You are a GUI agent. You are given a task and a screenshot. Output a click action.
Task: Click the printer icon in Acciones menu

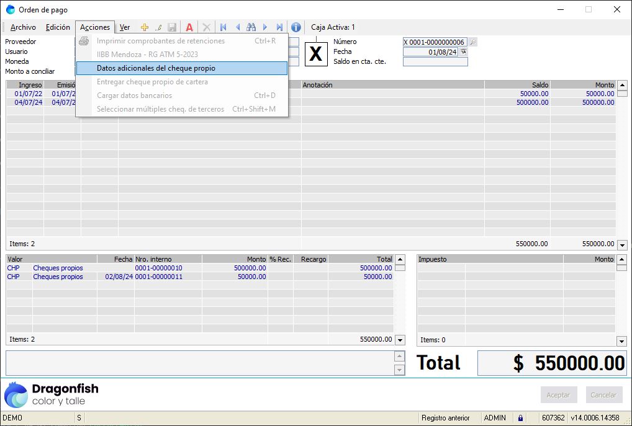tap(83, 41)
